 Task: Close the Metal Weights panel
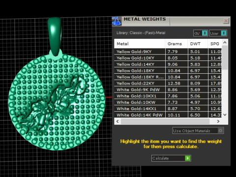click(226, 21)
